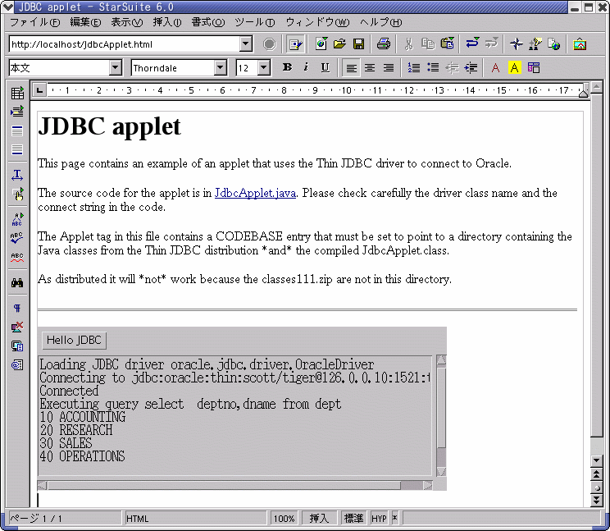The width and height of the screenshot is (610, 531).
Task: Open the font size 12 dropdown
Action: click(x=263, y=68)
